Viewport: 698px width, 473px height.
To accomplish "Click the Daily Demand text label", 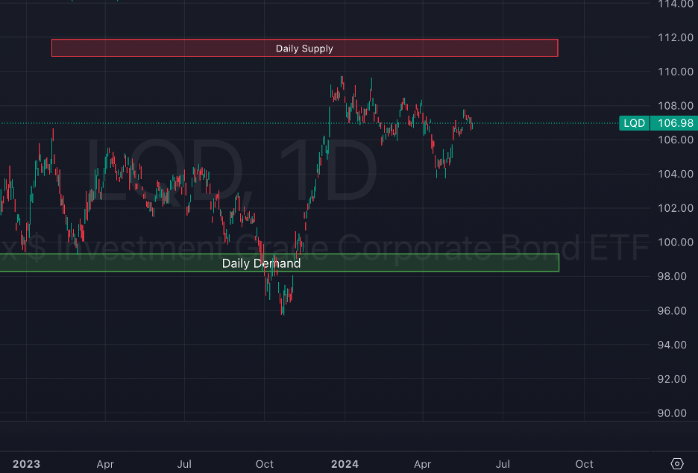I will (x=261, y=263).
